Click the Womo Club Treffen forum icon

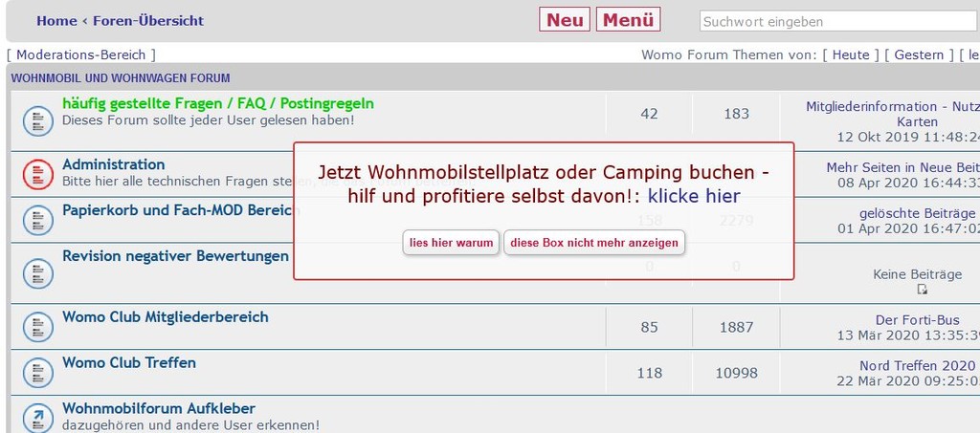(x=38, y=373)
